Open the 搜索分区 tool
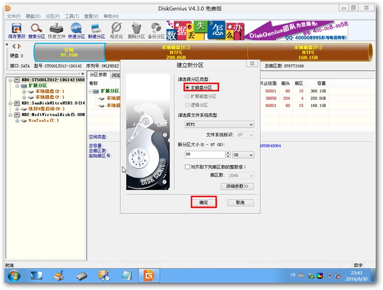383x290 pixels. pyautogui.click(x=36, y=31)
